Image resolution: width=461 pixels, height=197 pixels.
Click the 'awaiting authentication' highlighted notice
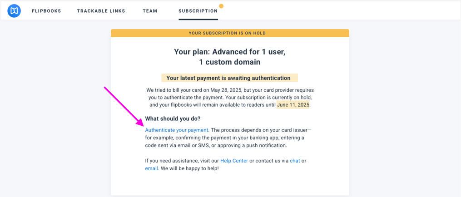[228, 78]
